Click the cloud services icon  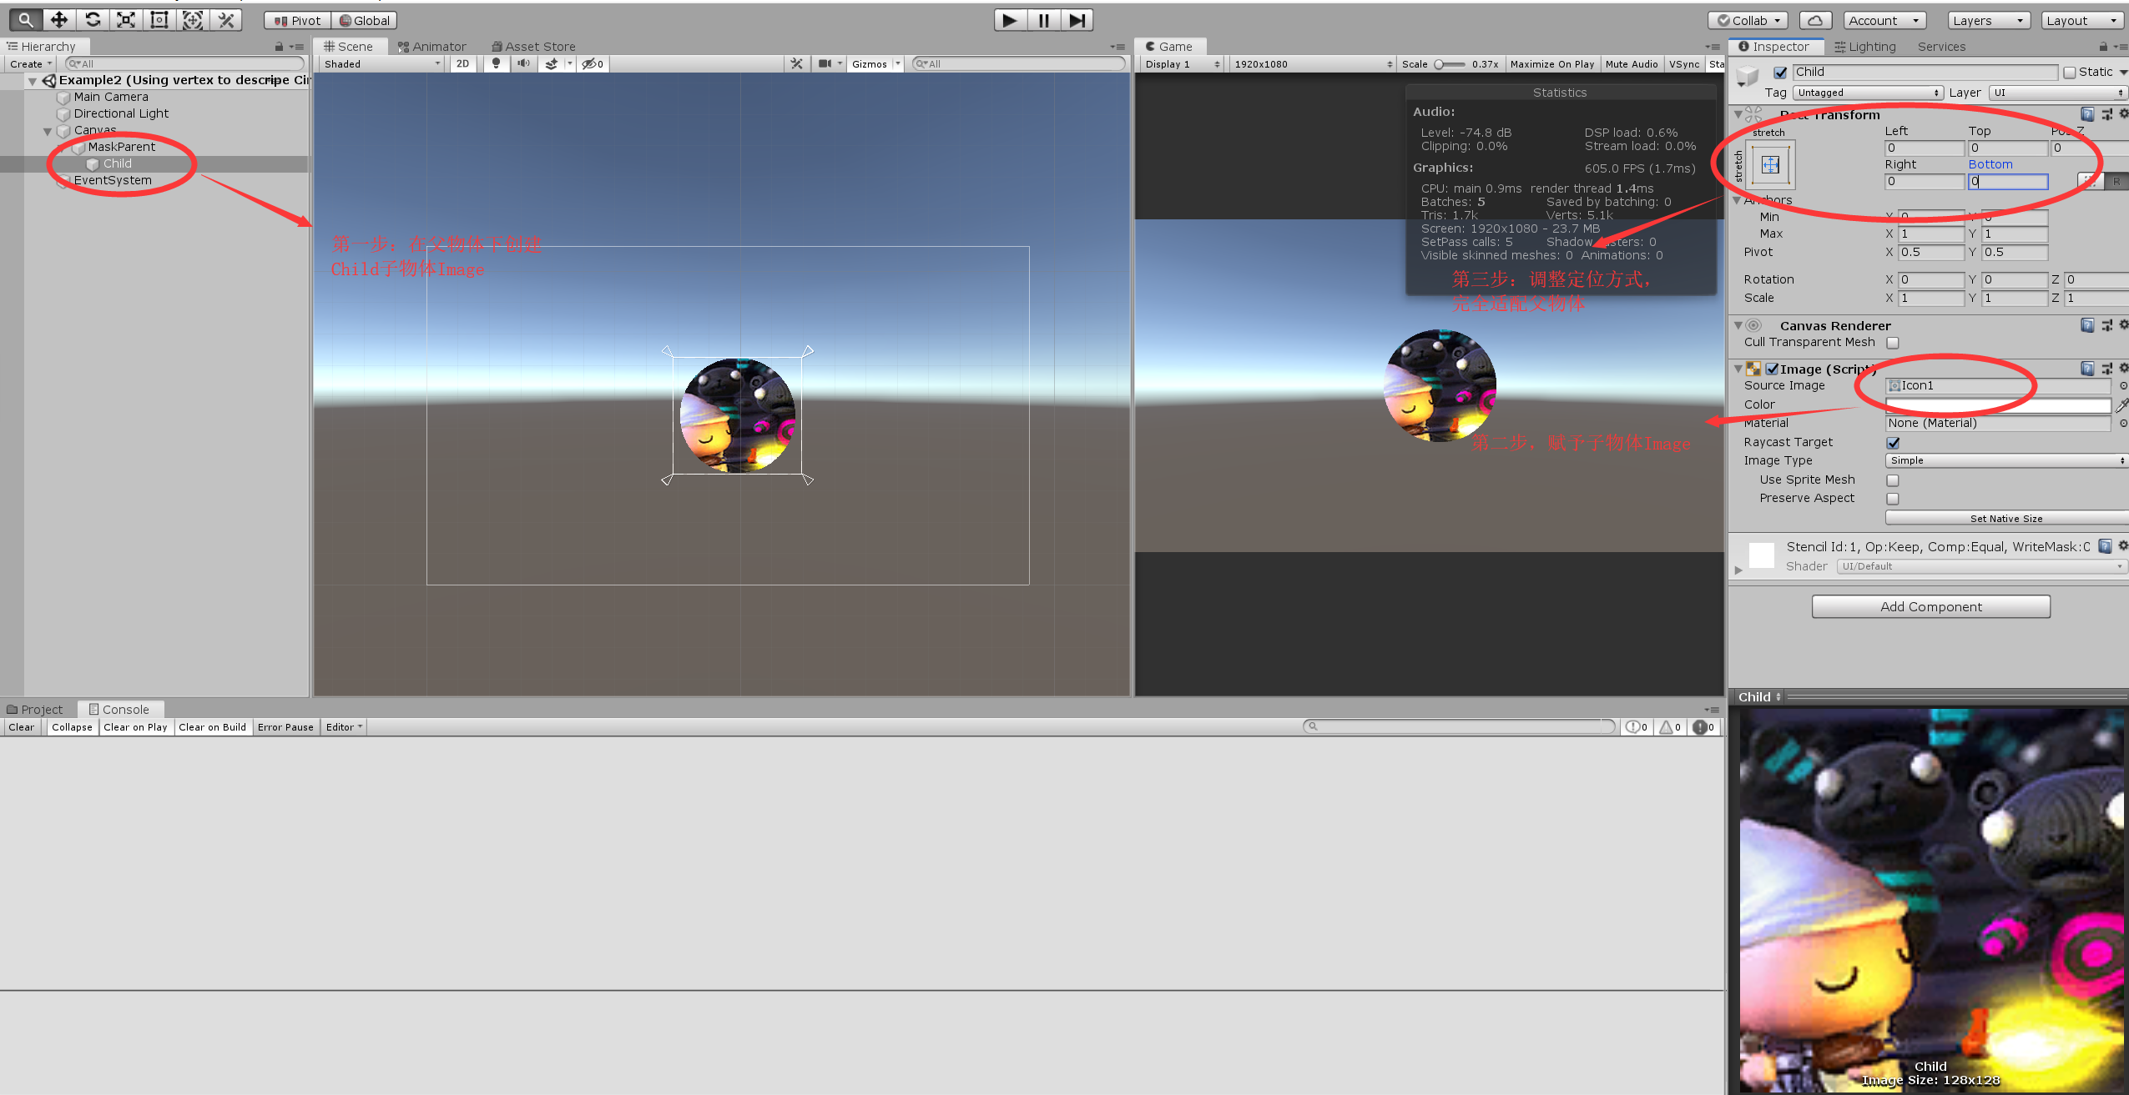pos(1814,20)
